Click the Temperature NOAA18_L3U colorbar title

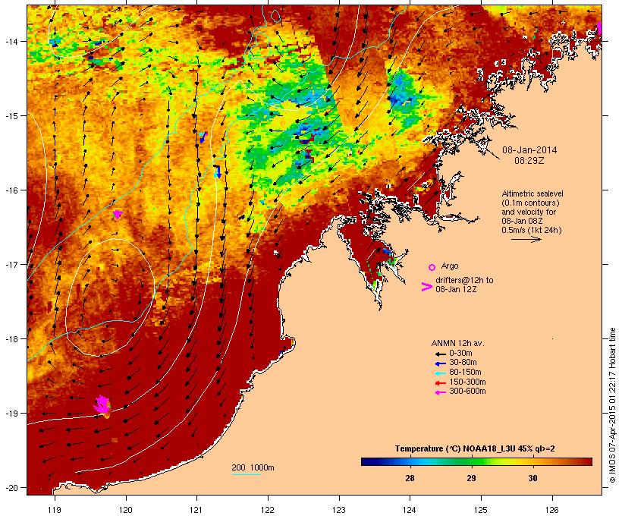coord(475,449)
